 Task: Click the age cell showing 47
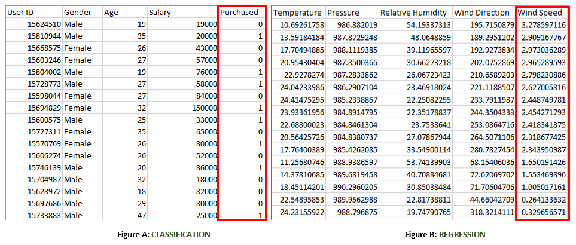click(124, 215)
